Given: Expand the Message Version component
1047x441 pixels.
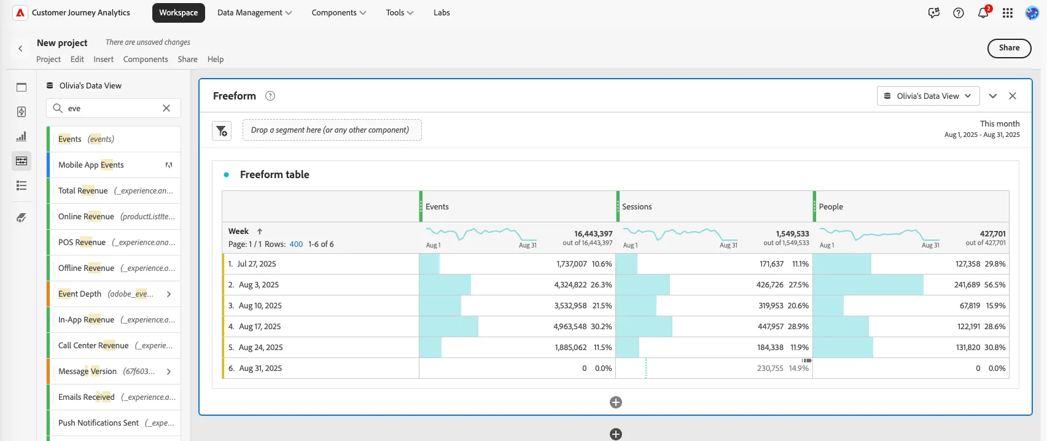Looking at the screenshot, I should (169, 372).
